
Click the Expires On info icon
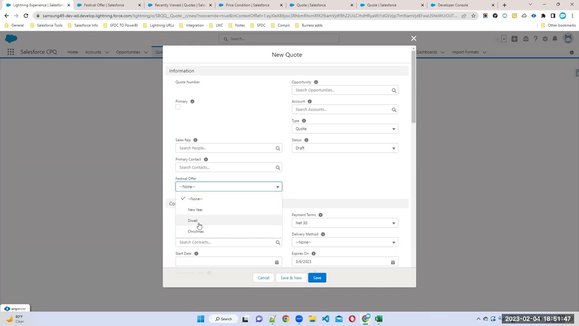[x=313, y=254]
